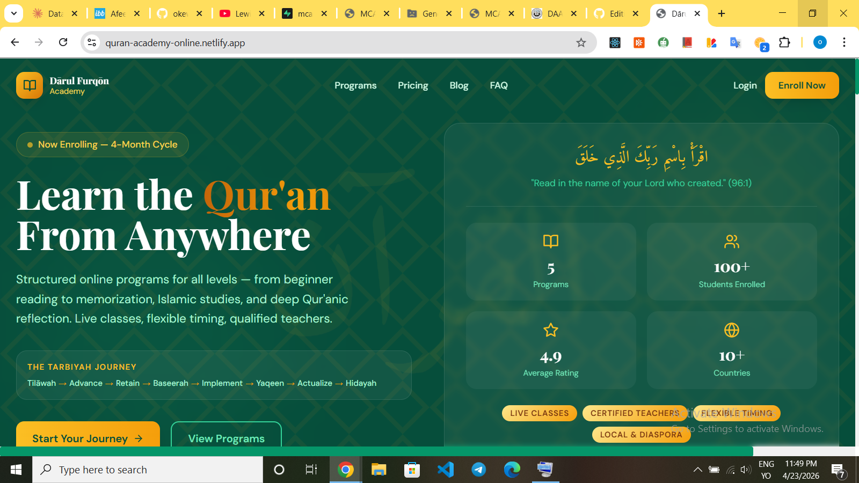Click the Windows taskbar search box
The width and height of the screenshot is (859, 483).
click(148, 470)
